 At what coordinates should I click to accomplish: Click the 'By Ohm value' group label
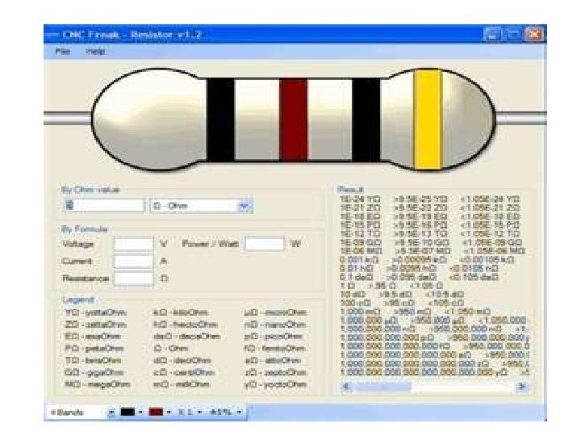tap(90, 190)
